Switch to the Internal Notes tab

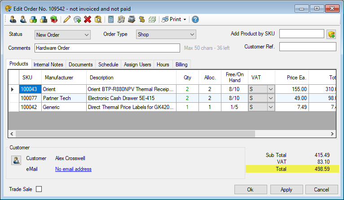[49, 65]
